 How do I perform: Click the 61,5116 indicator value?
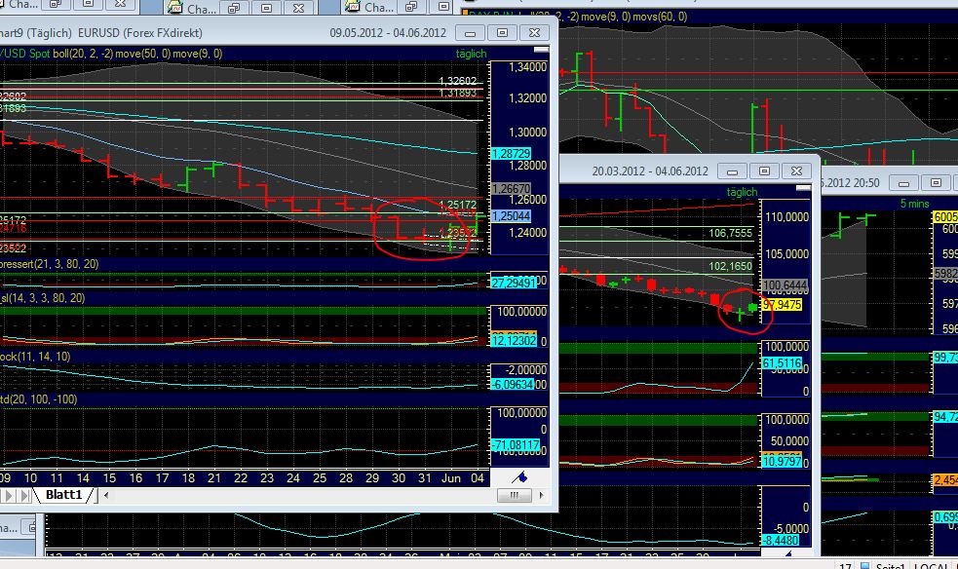tap(782, 363)
